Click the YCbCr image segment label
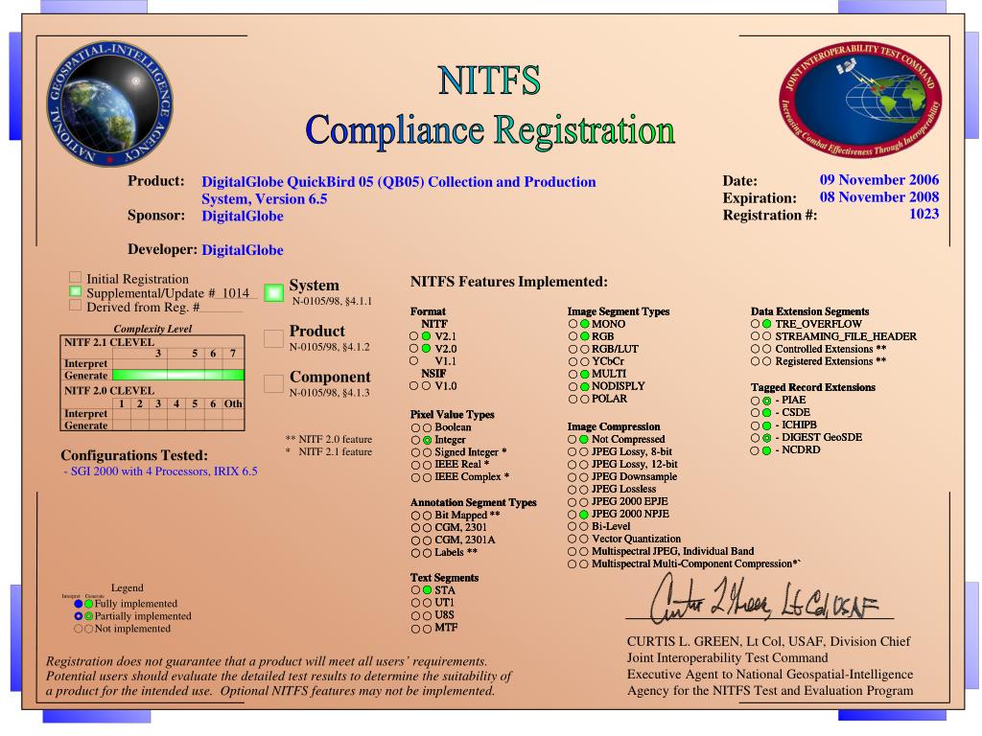This screenshot has height=736, width=982. (607, 361)
